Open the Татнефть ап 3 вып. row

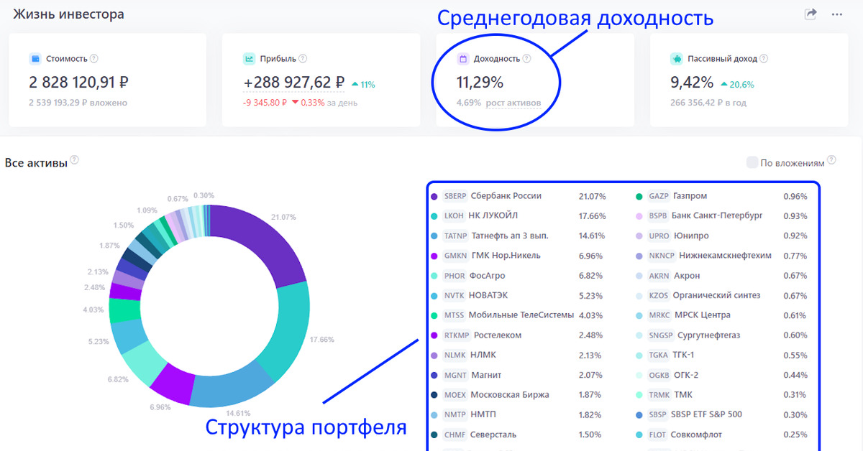click(519, 236)
